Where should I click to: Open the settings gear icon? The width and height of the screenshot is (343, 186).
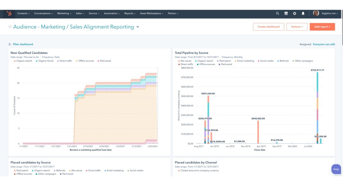pos(294,13)
